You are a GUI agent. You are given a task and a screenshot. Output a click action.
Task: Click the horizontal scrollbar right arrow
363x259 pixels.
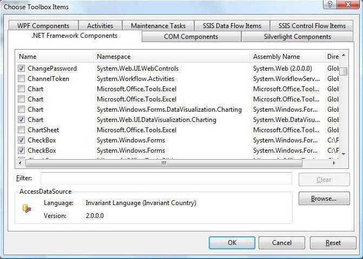point(334,163)
